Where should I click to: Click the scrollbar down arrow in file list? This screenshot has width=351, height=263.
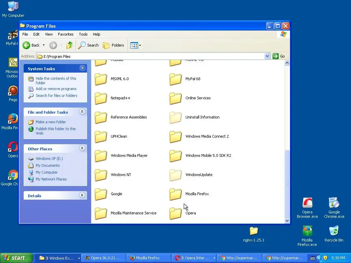(x=287, y=221)
